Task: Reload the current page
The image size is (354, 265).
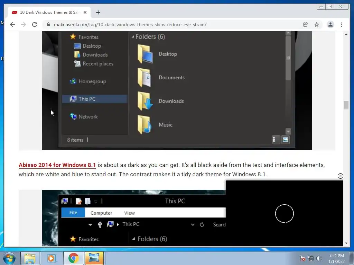Action: [x=35, y=24]
